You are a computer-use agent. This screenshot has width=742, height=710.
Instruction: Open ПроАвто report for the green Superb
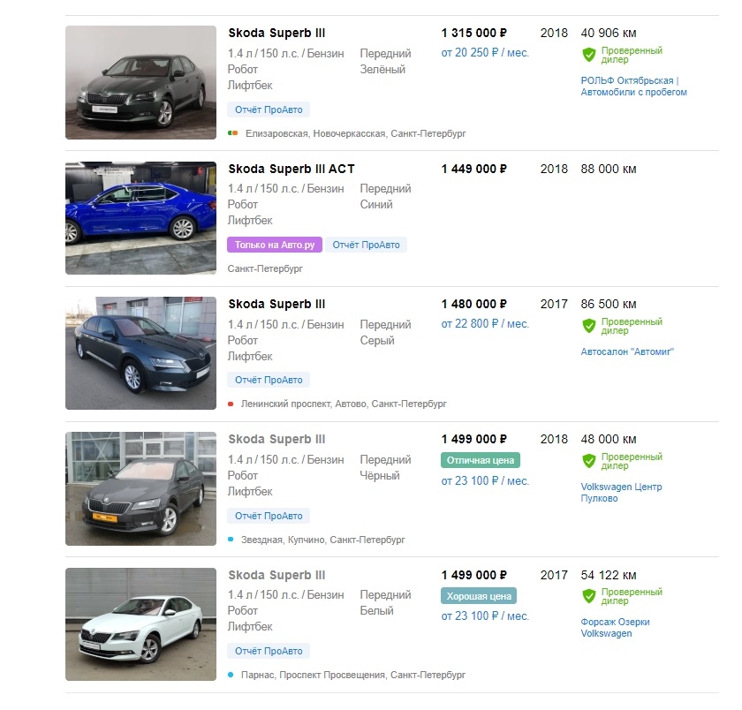tap(269, 110)
